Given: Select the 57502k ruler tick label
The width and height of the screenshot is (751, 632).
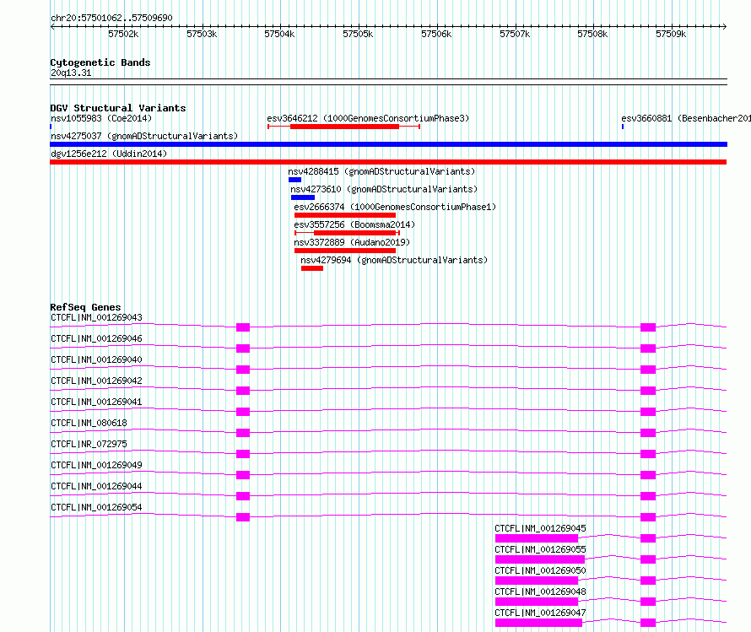Looking at the screenshot, I should [x=123, y=34].
